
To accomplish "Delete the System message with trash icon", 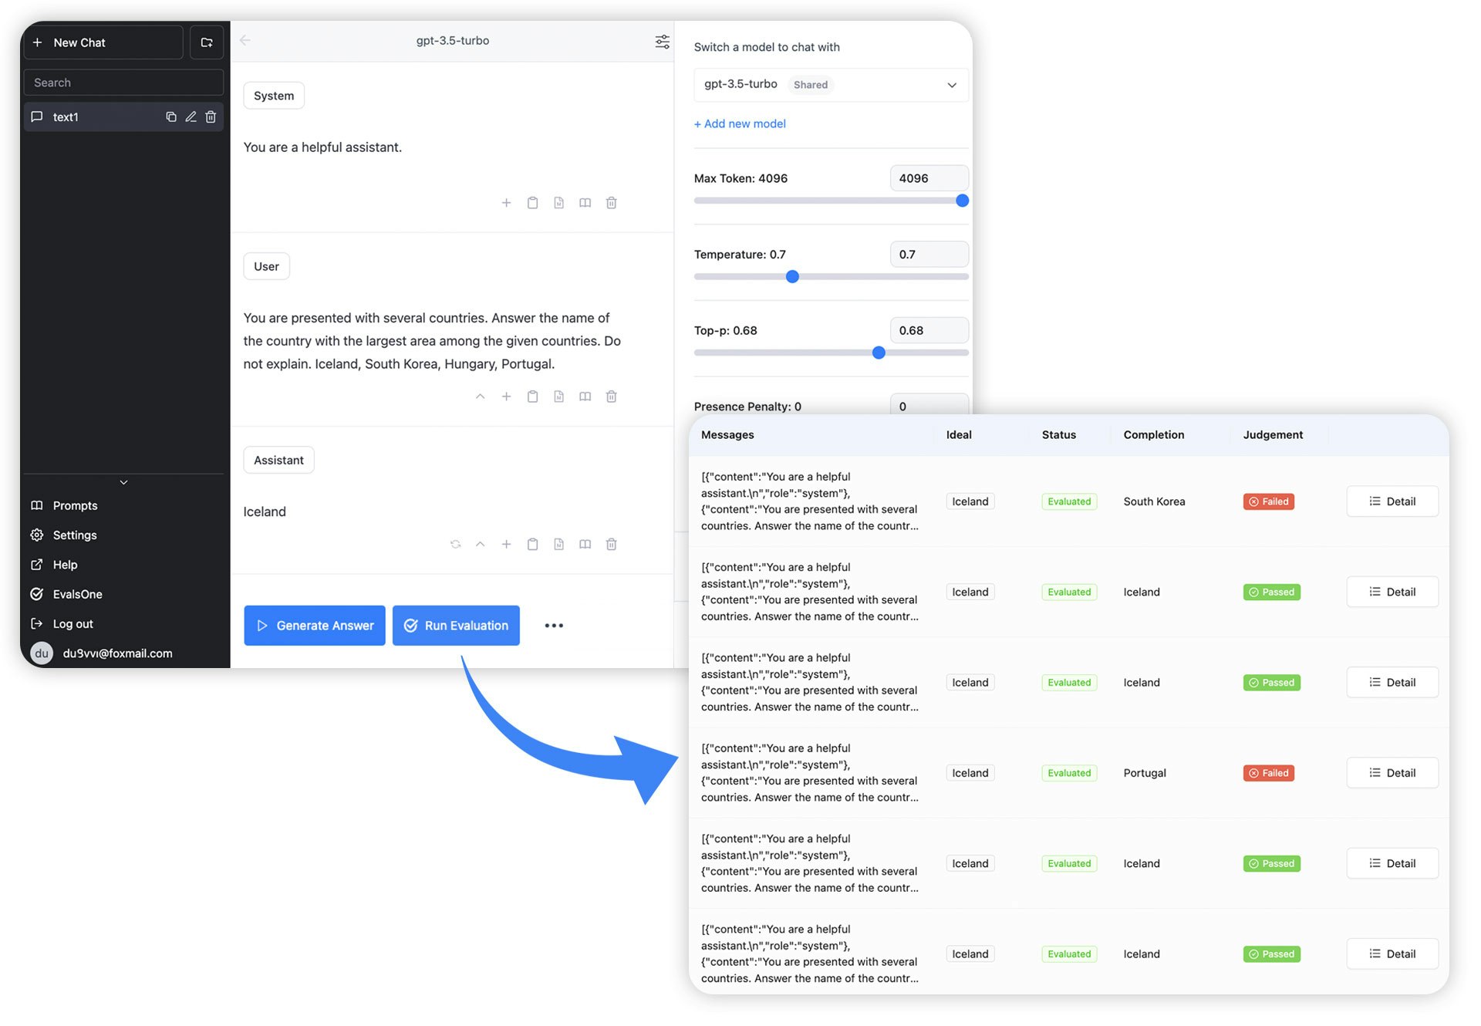I will [x=611, y=203].
